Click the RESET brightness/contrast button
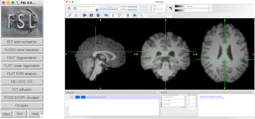The image size is (255, 119). 151,8
